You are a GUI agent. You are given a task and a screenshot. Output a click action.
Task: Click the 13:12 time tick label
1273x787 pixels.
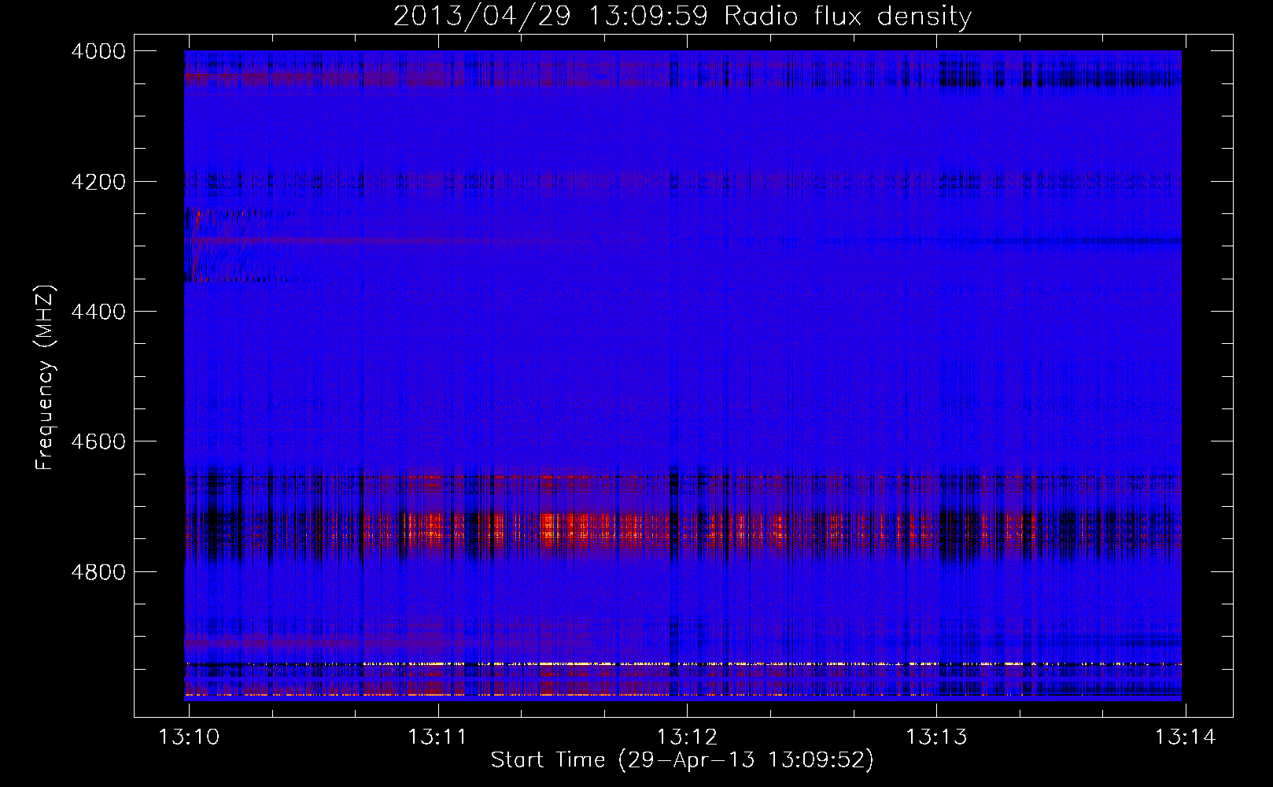click(x=687, y=737)
